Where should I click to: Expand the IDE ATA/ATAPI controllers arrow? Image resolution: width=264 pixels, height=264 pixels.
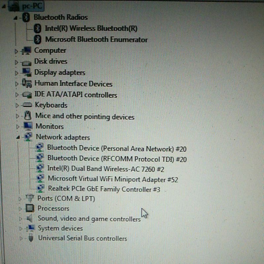coord(17,95)
